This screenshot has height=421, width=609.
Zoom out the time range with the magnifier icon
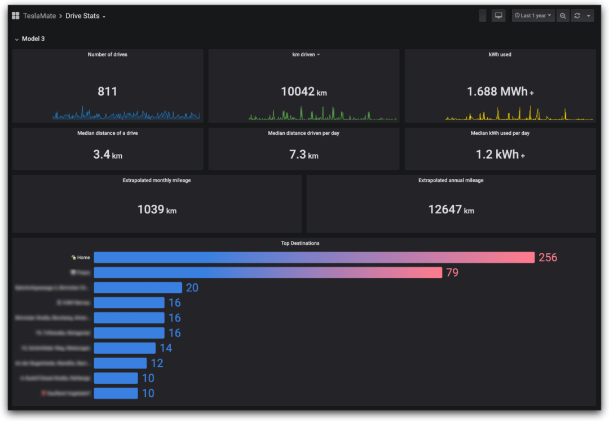coord(563,15)
